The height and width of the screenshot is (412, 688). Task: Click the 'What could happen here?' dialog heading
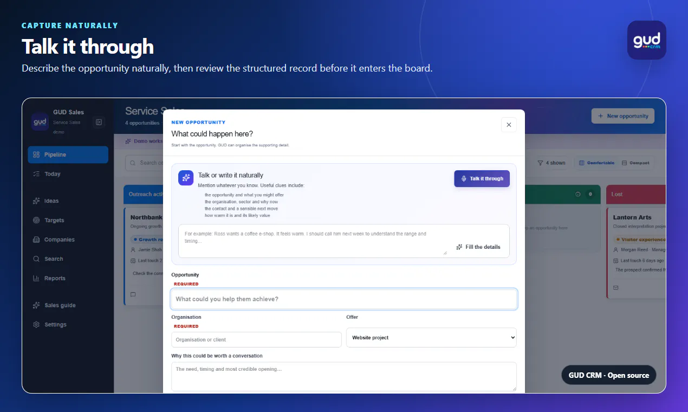pyautogui.click(x=212, y=134)
